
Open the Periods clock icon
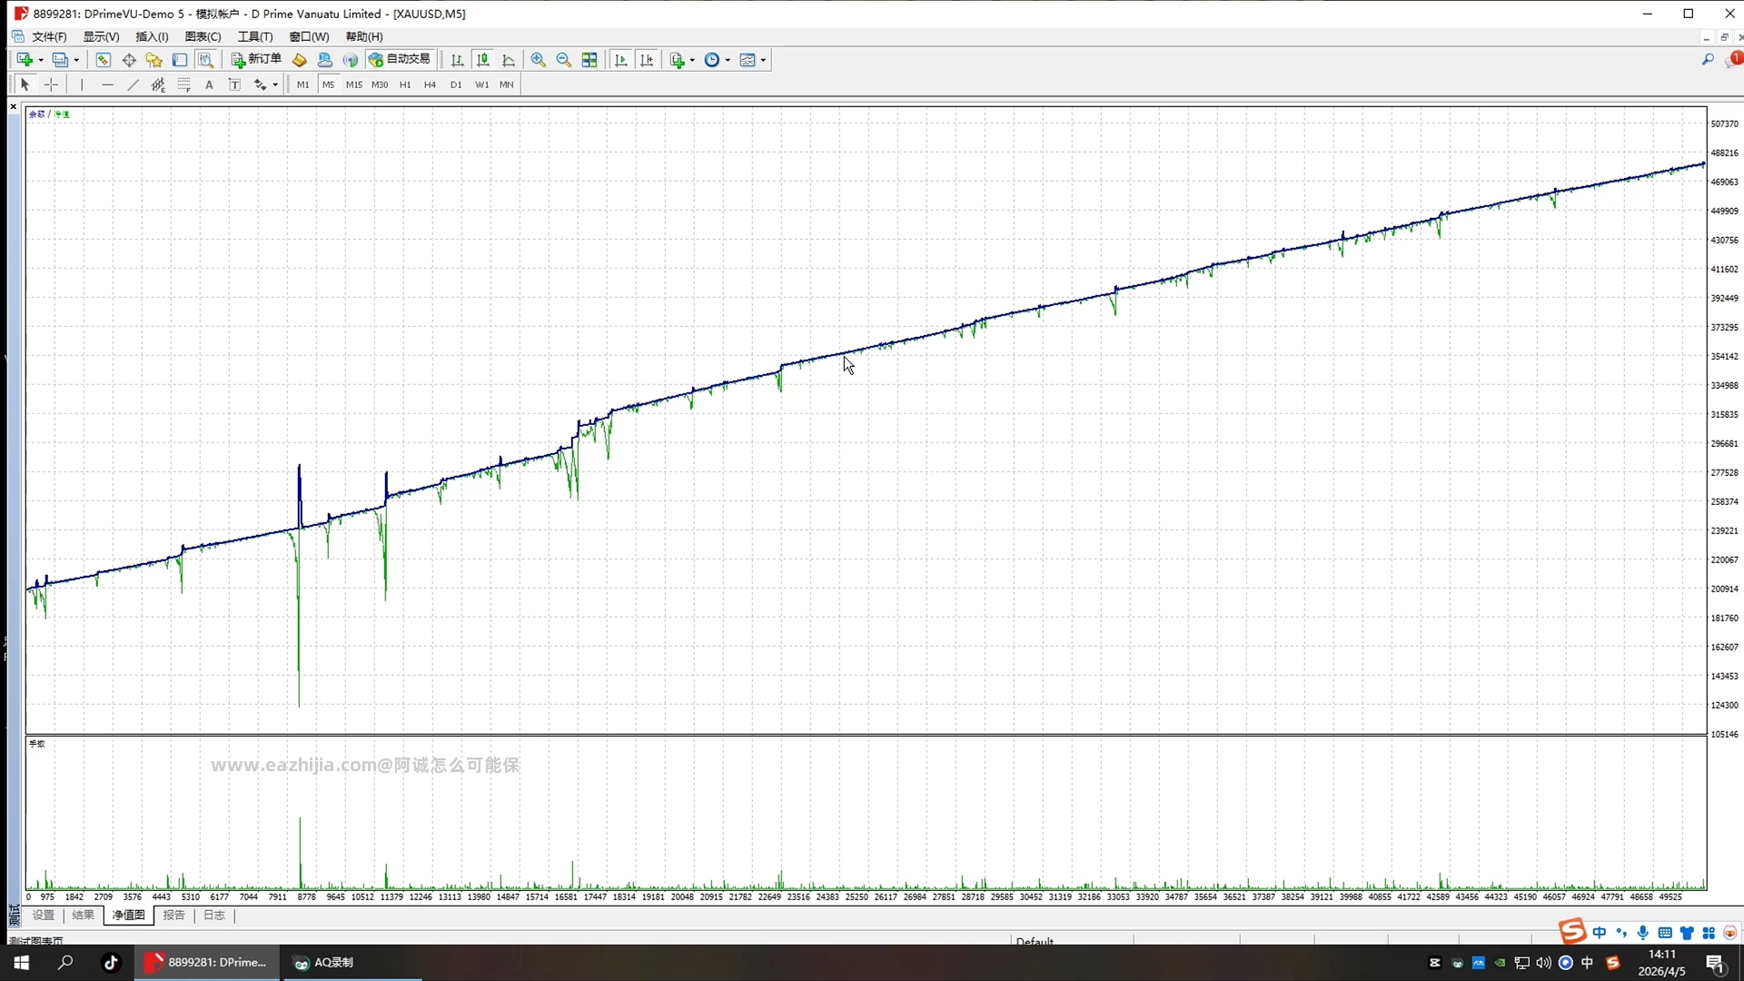tap(712, 60)
